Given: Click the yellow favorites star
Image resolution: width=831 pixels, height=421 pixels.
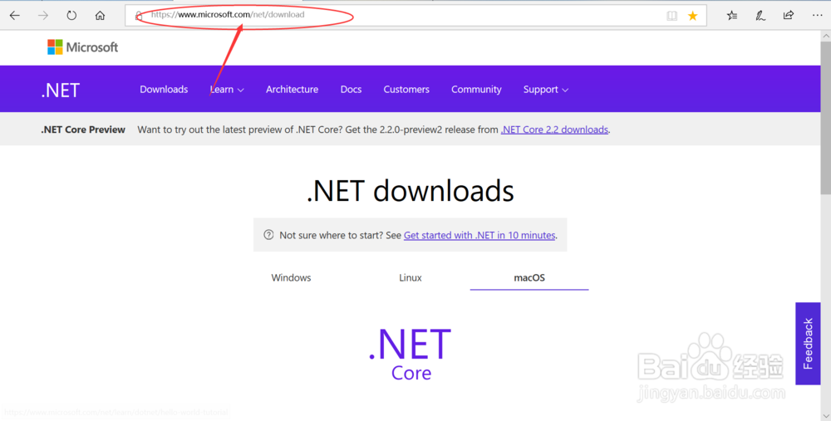Looking at the screenshot, I should coord(693,16).
